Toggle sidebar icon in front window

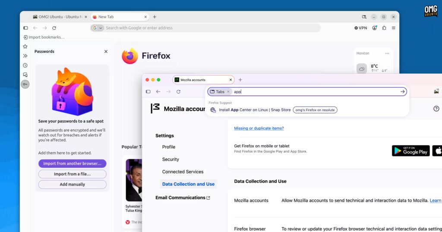click(x=148, y=91)
